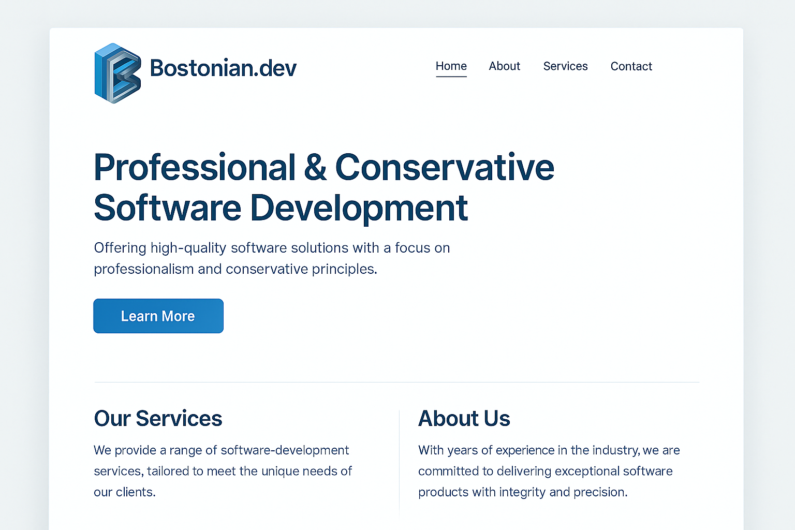Screen dimensions: 795x530
Task: Click the vertical divider between the columns
Action: click(399, 462)
